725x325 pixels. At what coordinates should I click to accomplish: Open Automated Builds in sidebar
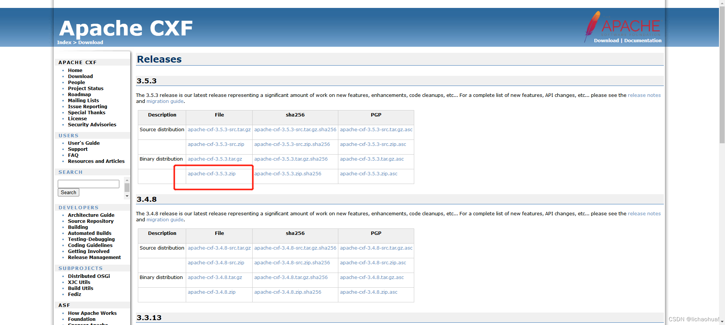[89, 233]
